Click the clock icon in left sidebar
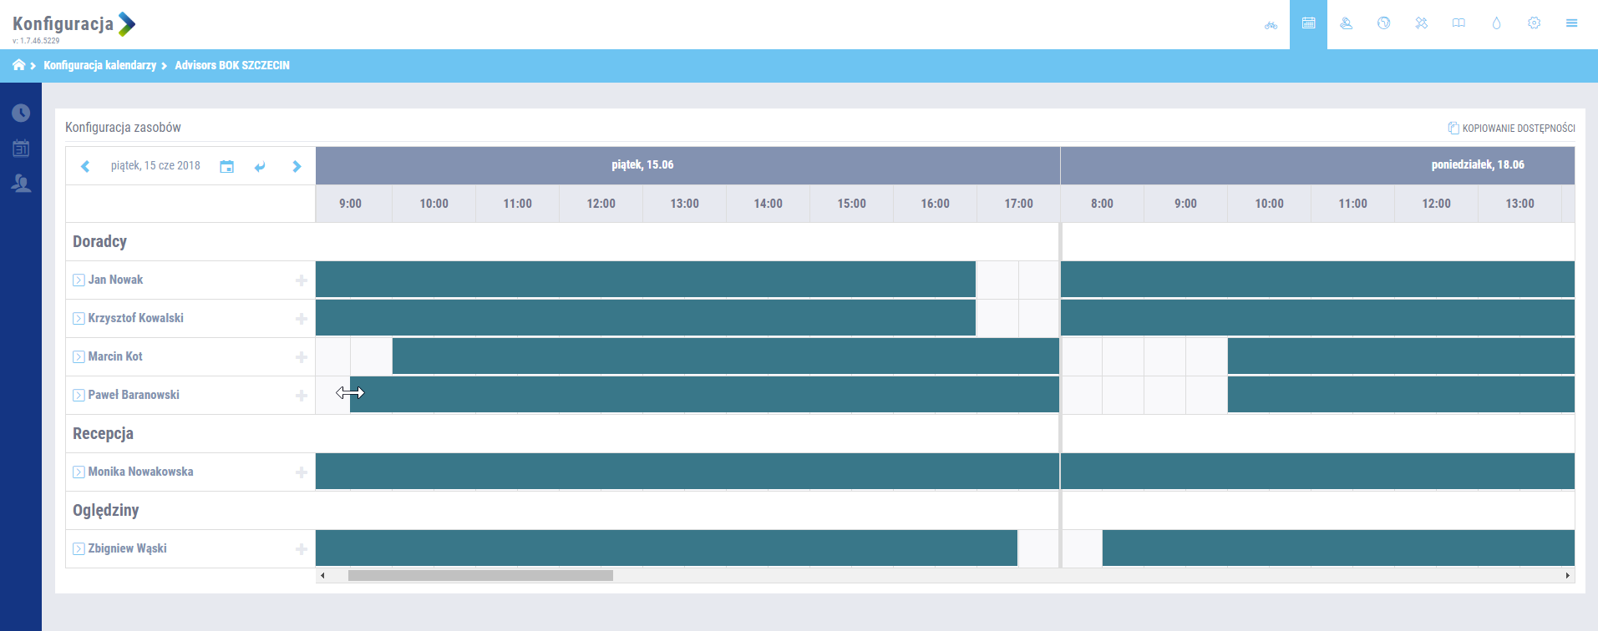This screenshot has width=1598, height=631. point(21,113)
